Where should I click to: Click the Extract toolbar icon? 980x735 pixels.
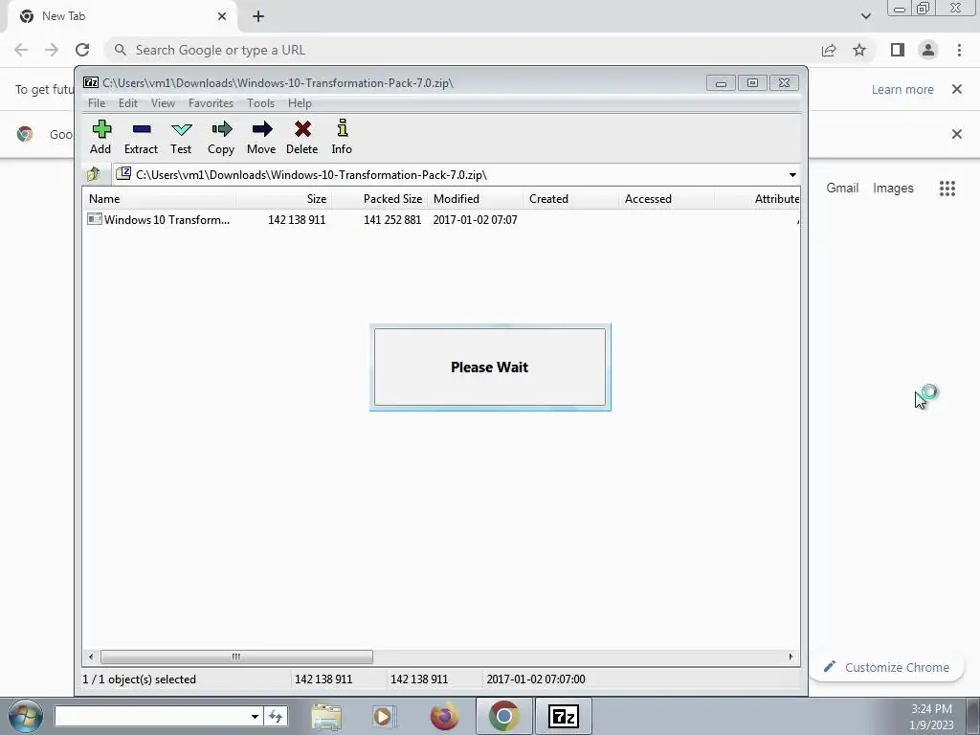142,137
